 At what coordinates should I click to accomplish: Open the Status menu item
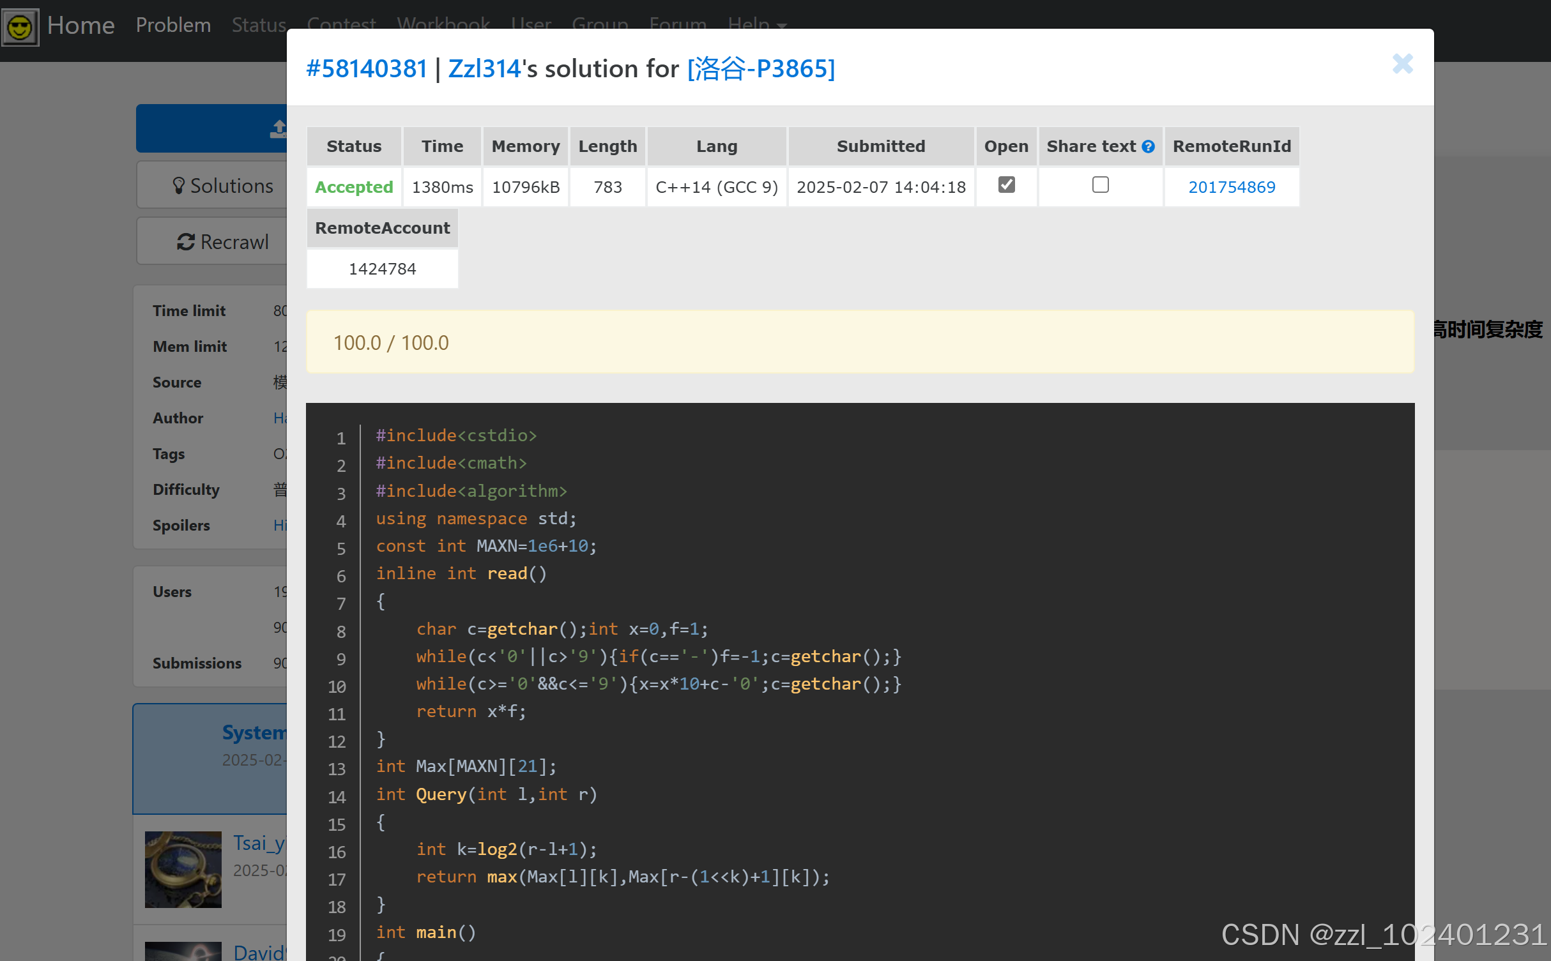pyautogui.click(x=258, y=25)
